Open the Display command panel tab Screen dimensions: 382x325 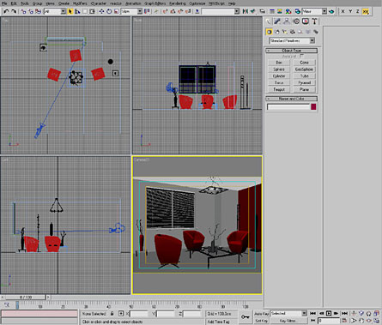[x=306, y=21]
